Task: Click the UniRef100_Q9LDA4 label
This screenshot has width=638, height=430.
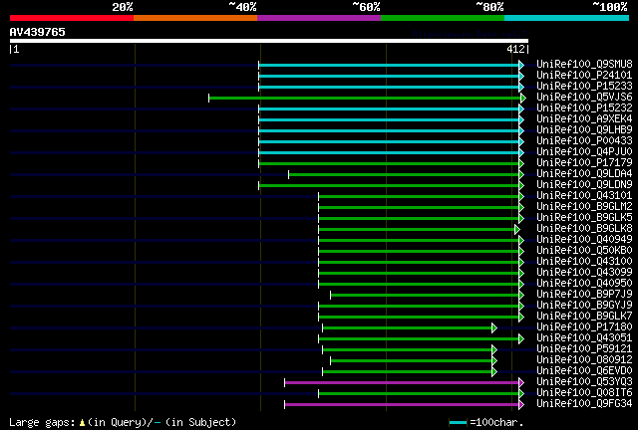Action: (x=584, y=174)
